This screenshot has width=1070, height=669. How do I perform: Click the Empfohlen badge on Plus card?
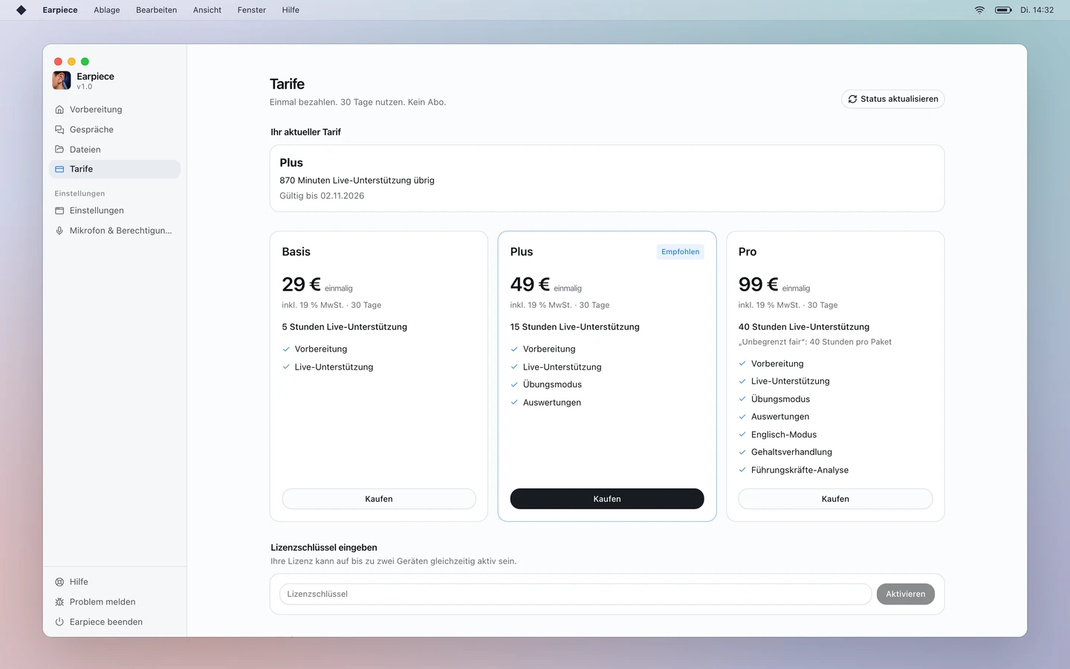click(681, 252)
